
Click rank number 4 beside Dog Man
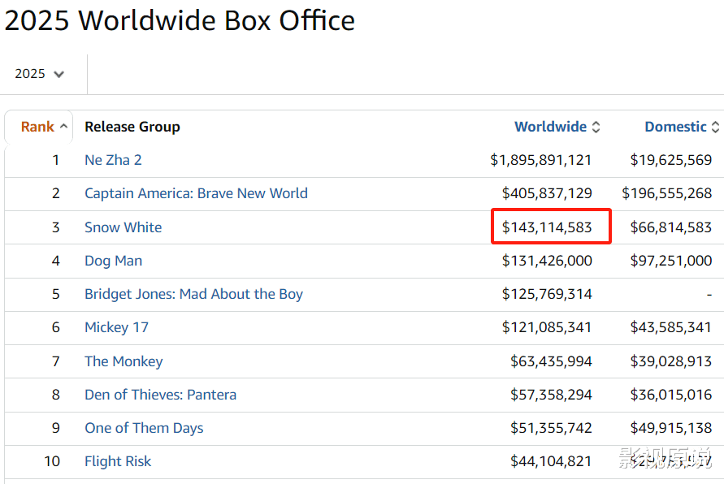56,261
